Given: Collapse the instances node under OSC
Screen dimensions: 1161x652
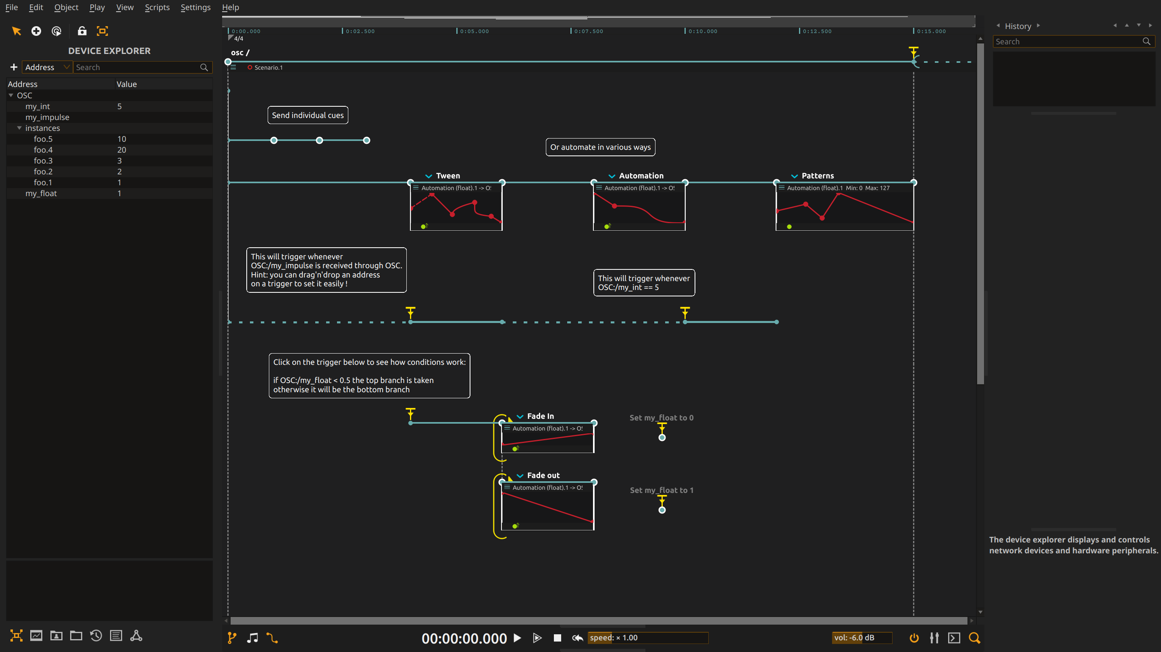Looking at the screenshot, I should [19, 128].
